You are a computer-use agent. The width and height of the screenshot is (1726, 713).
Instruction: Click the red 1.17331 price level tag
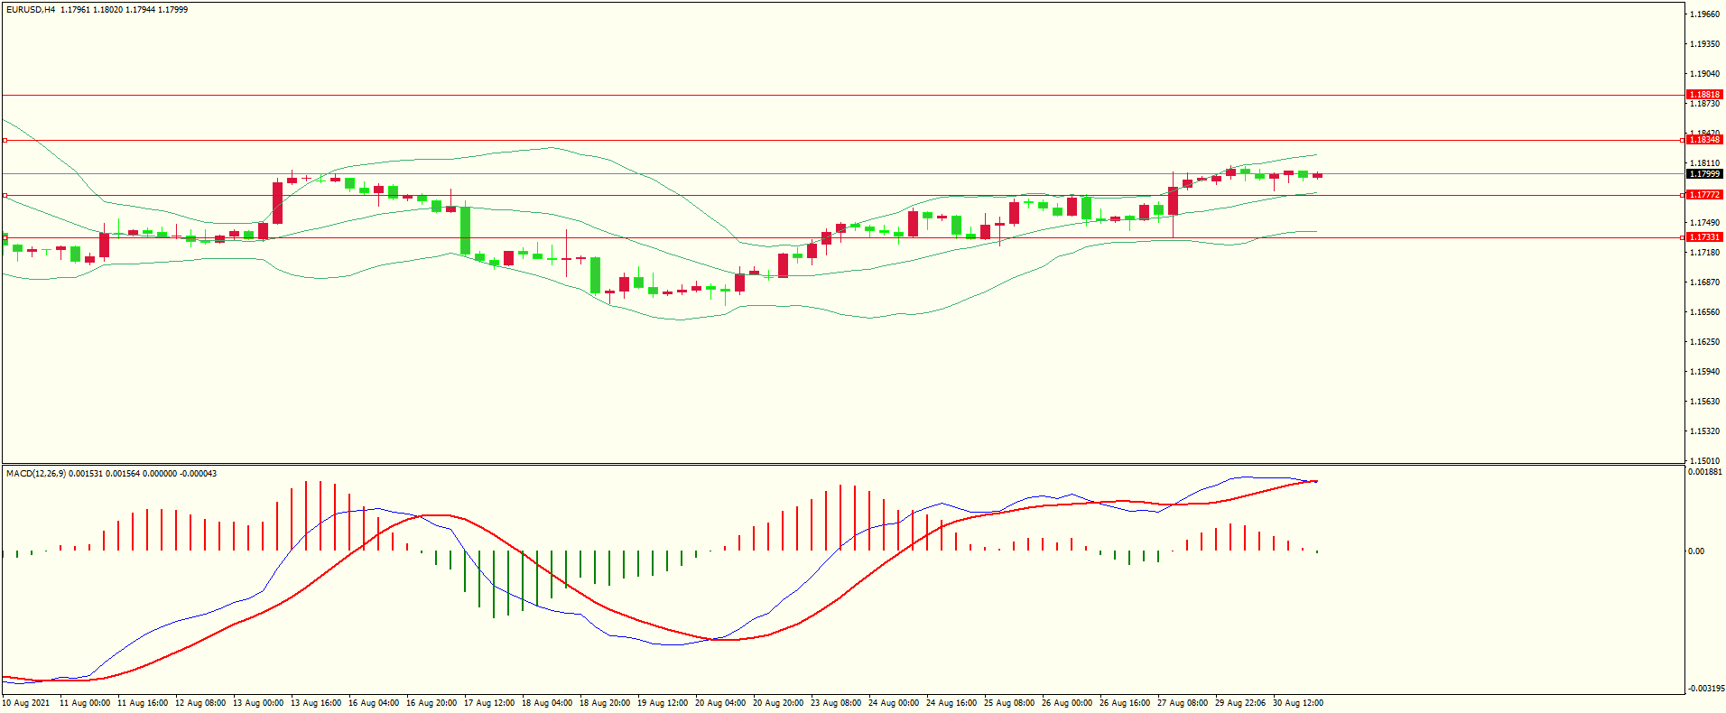pyautogui.click(x=1704, y=237)
